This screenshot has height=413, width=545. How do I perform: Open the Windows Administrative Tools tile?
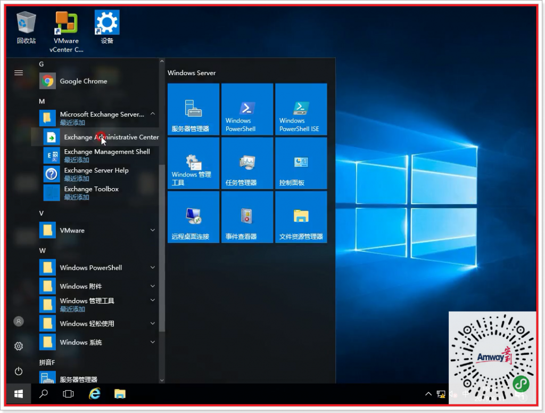(x=193, y=163)
